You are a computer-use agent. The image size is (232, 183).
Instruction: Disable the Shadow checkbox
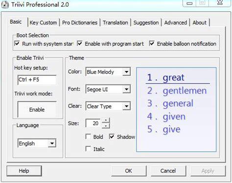click(112, 137)
